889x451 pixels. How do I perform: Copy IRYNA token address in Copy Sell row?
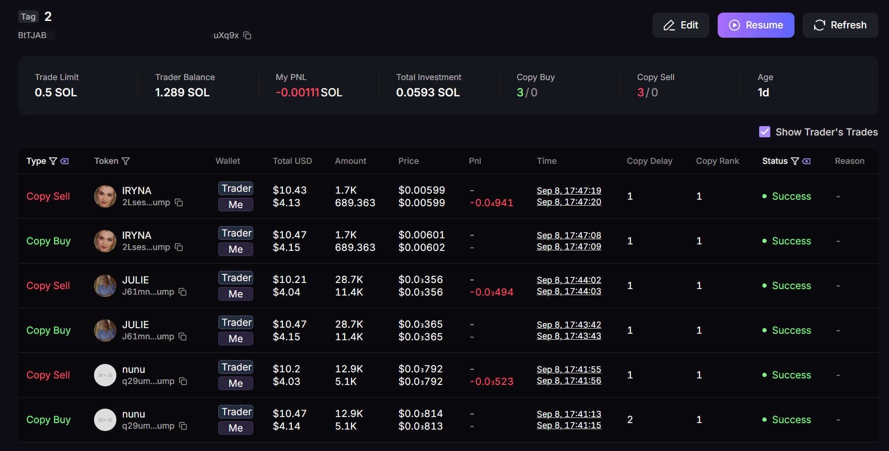coord(179,202)
